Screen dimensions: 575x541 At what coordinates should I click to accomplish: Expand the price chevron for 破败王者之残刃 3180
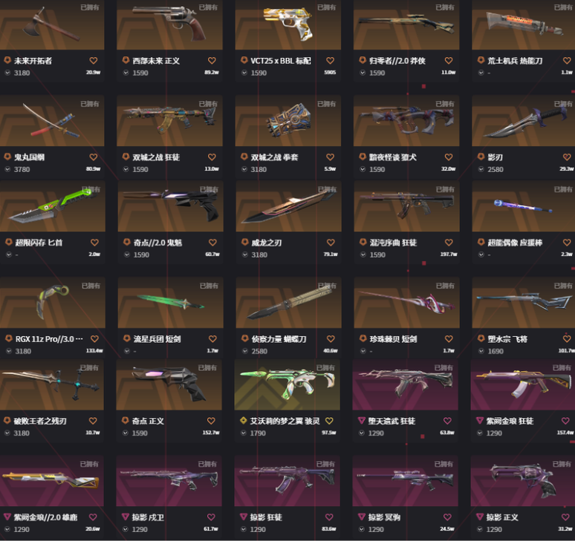7,433
